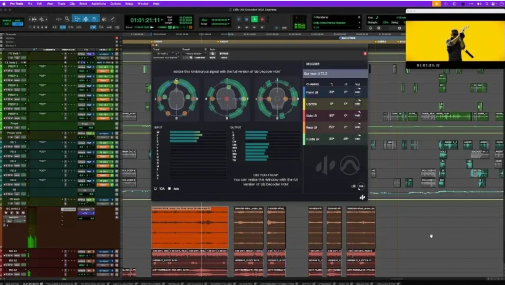Click the COMPARE button in plugin header
This screenshot has width=505, height=285.
[199, 58]
